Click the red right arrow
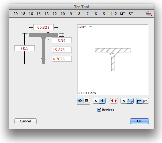162x143 pixels. (116, 101)
